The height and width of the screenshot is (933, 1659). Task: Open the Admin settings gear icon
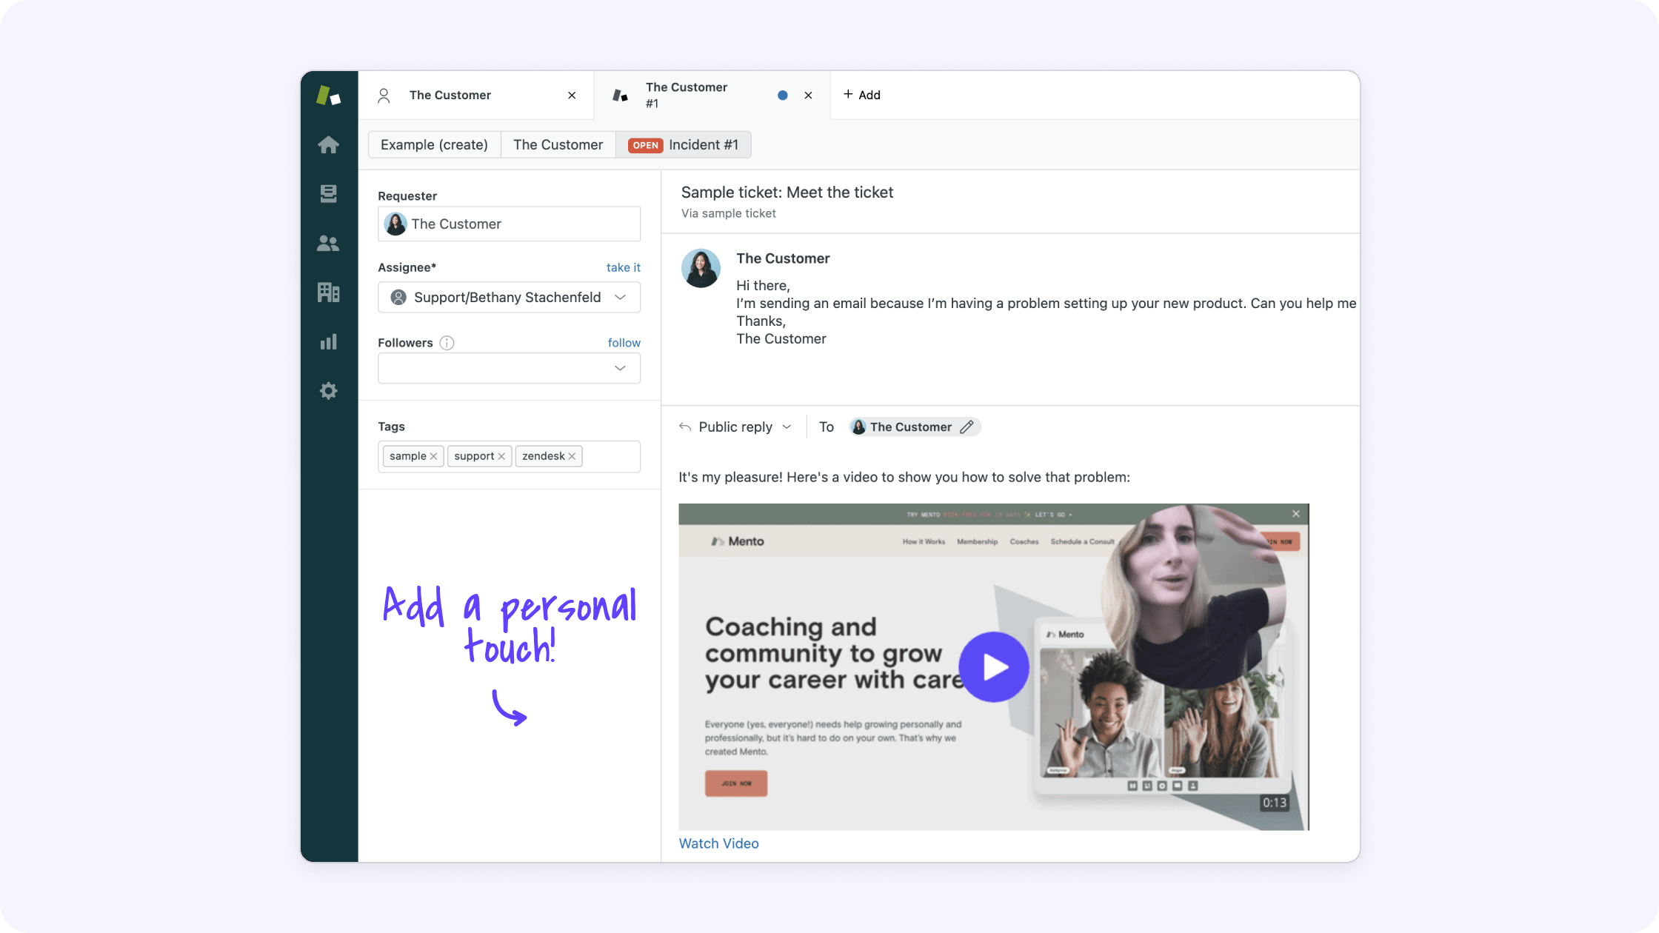(x=328, y=390)
